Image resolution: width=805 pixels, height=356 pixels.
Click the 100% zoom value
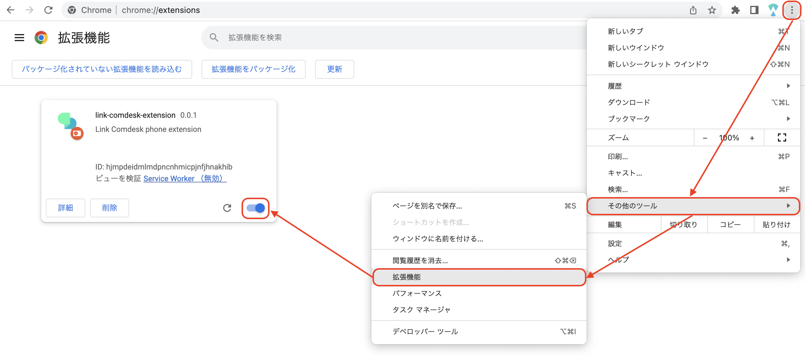pos(729,137)
